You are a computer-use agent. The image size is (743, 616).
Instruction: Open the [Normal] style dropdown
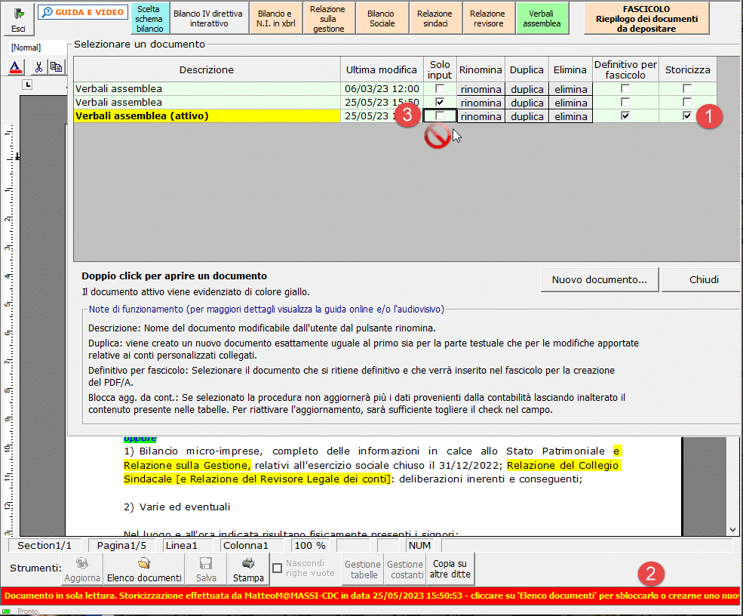[38, 48]
